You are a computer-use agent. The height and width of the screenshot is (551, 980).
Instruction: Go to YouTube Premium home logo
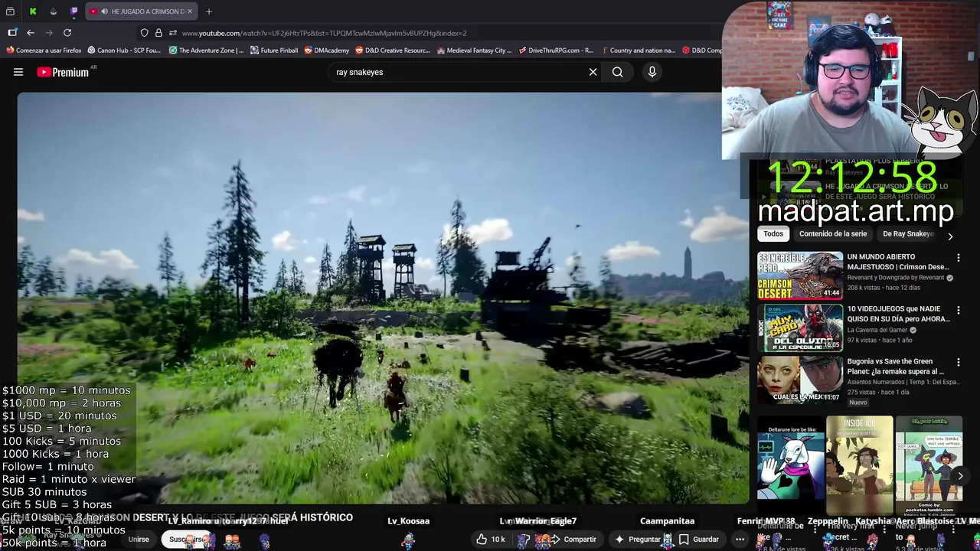[64, 72]
